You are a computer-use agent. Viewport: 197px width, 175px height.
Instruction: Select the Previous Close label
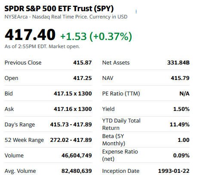(23, 63)
